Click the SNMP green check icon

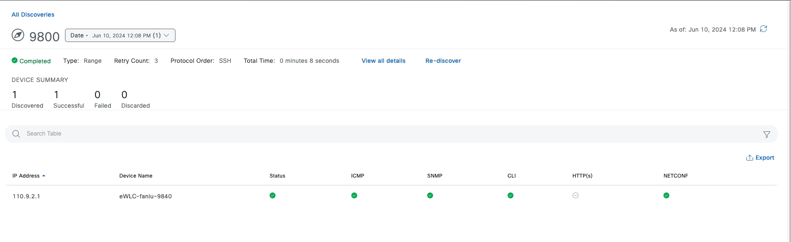point(430,195)
